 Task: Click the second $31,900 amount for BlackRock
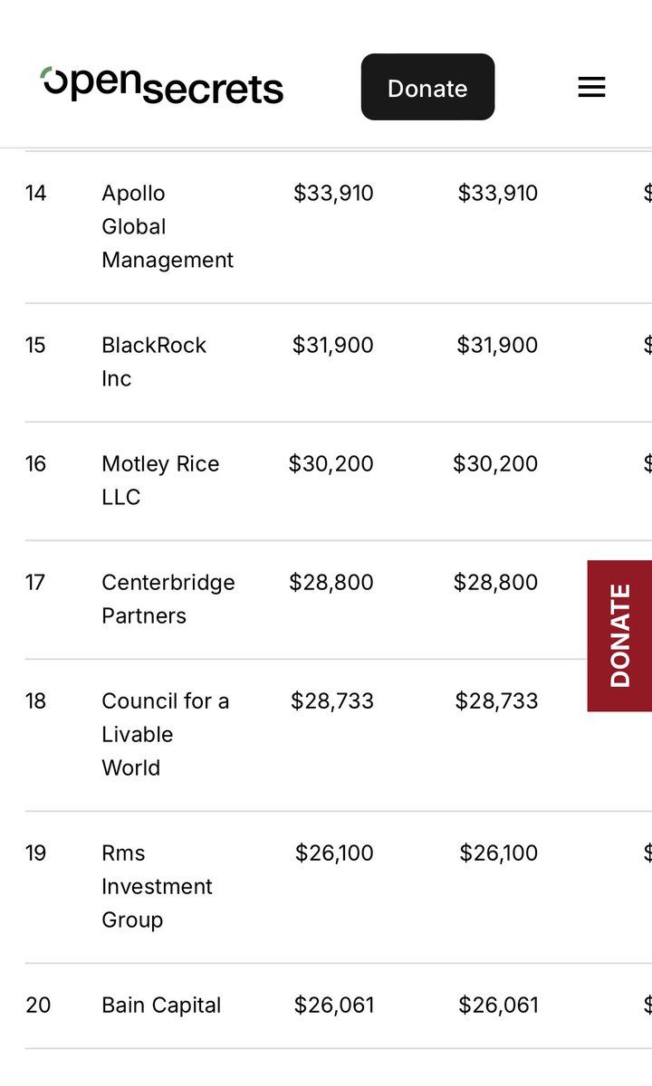[x=497, y=345]
